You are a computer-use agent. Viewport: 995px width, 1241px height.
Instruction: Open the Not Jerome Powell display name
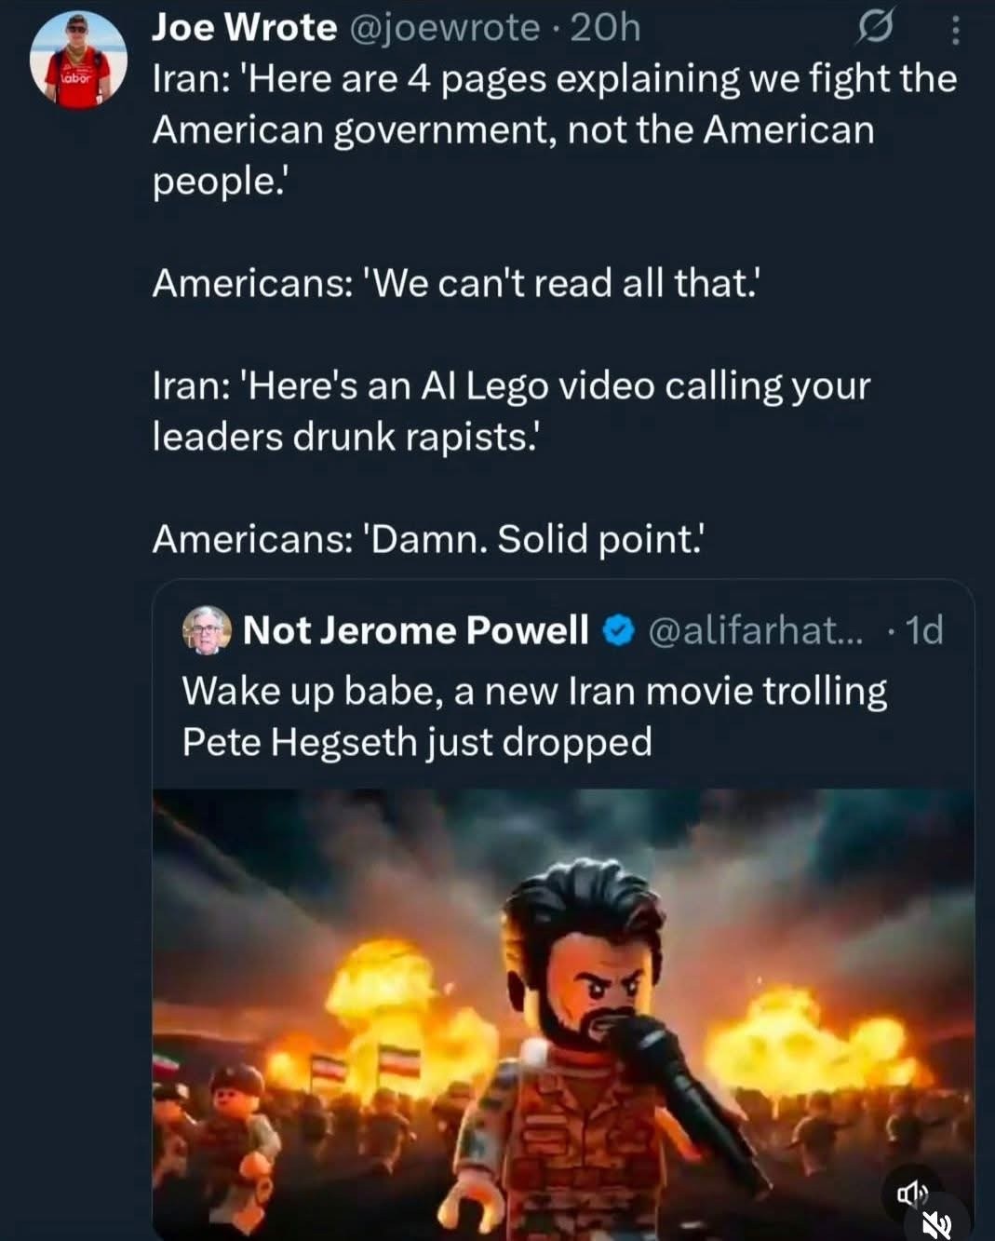[x=415, y=630]
